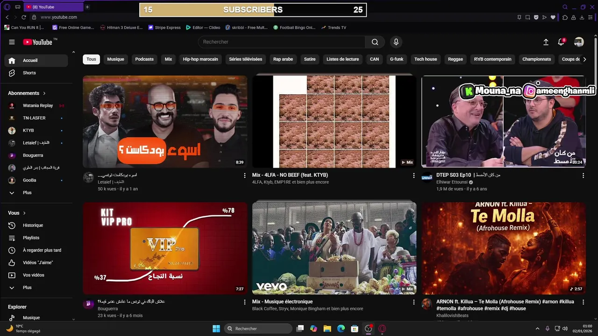
Task: Open KTYB channel subscription
Action: tap(36, 130)
